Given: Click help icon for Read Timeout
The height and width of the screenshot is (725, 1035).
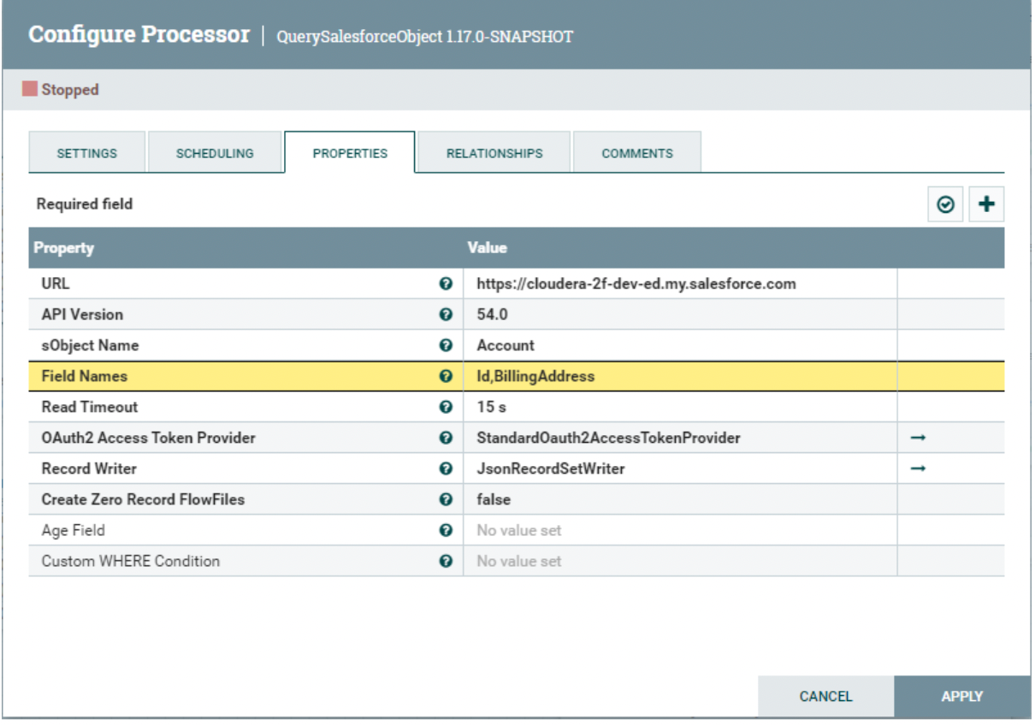Looking at the screenshot, I should (x=445, y=407).
